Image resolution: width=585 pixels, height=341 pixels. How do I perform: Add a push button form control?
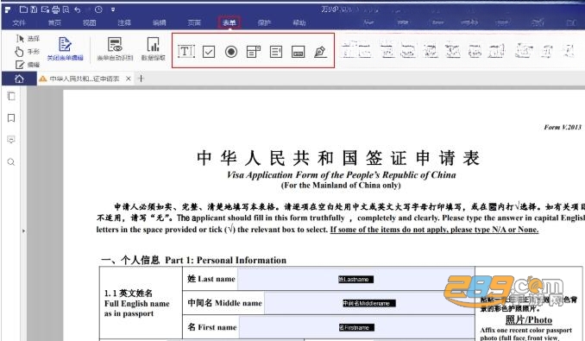pyautogui.click(x=298, y=52)
